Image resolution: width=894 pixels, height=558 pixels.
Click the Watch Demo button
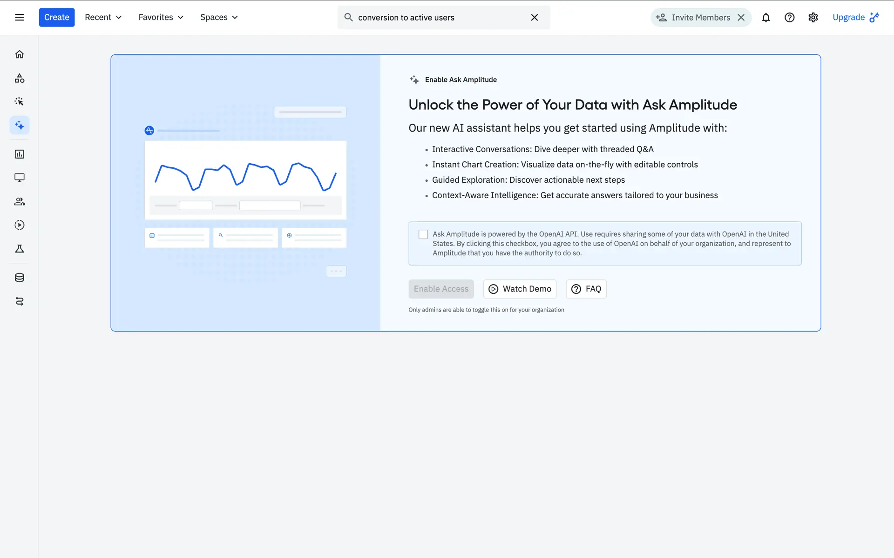(x=520, y=289)
